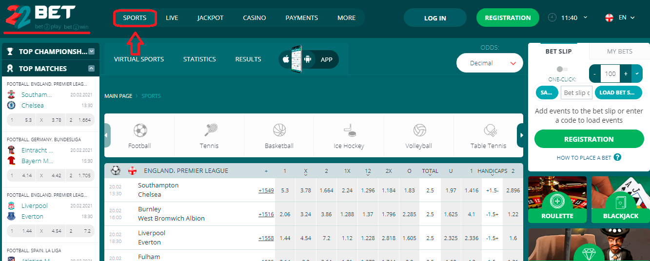Open the Results page
The height and width of the screenshot is (261, 650).
248,59
